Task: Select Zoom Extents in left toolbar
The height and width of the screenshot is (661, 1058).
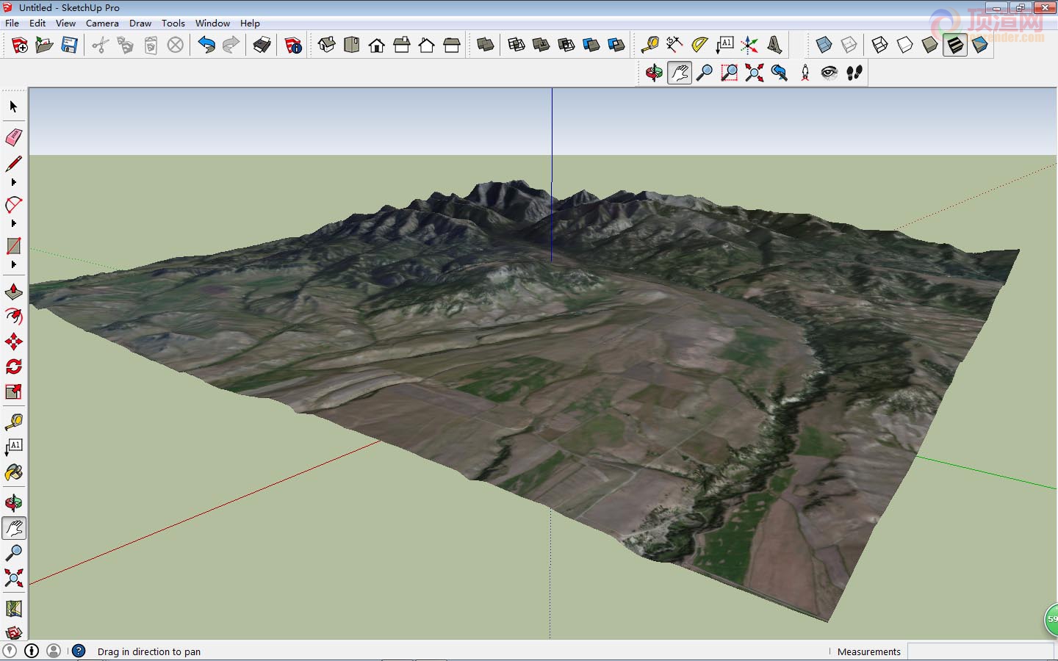Action: 13,578
